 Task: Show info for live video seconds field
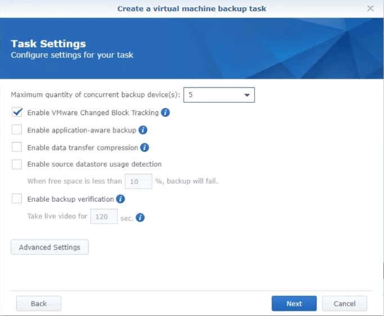click(140, 217)
